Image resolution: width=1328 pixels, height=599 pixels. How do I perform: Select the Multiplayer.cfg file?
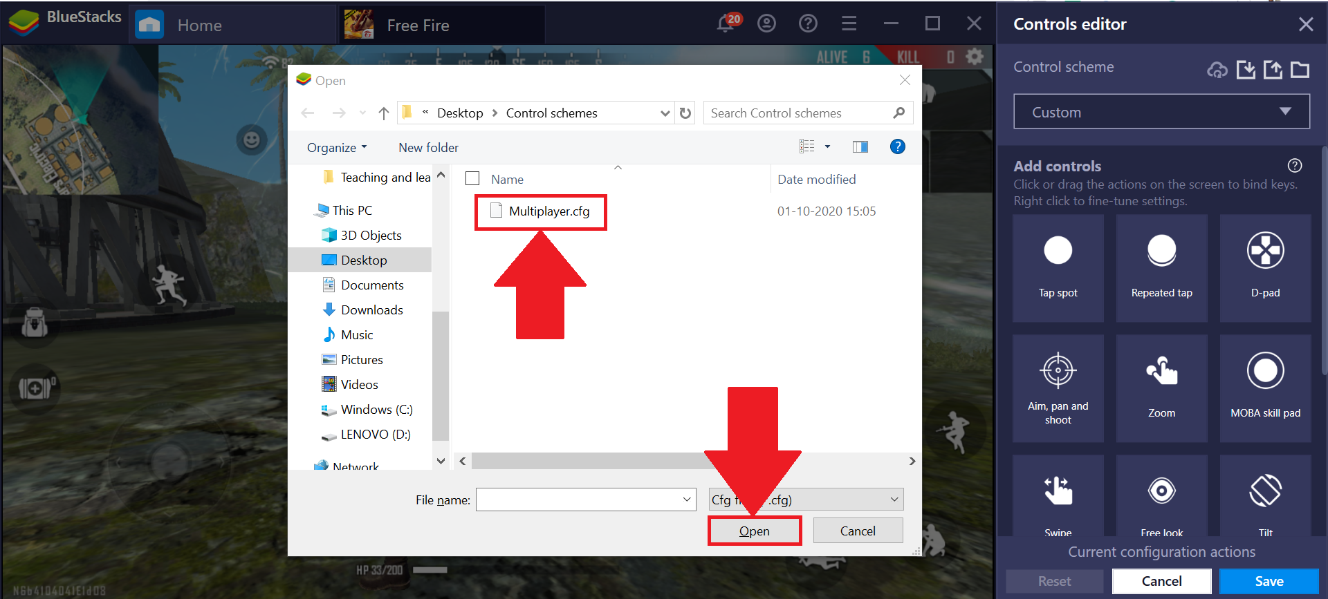540,211
